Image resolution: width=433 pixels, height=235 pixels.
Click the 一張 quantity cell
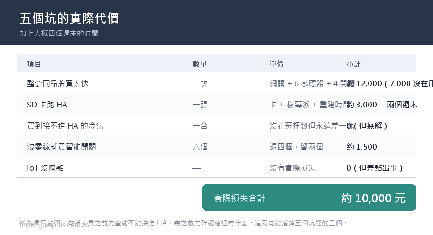coord(200,105)
